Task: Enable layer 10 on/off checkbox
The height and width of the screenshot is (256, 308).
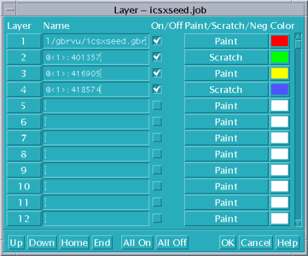Action: (157, 186)
